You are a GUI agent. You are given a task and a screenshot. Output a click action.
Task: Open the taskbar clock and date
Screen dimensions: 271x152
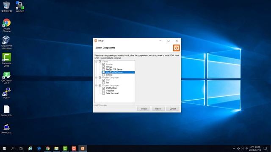[x=255, y=148]
